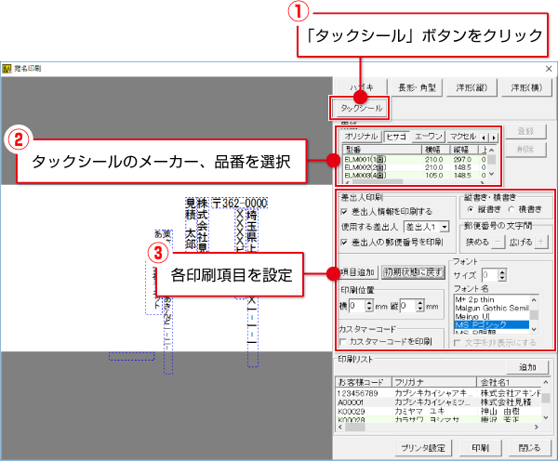Click the 横幅 column header
The width and height of the screenshot is (558, 461).
coord(435,150)
